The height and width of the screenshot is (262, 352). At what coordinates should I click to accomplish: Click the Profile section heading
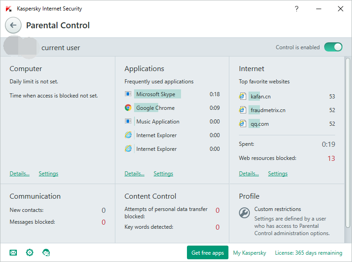click(x=249, y=196)
